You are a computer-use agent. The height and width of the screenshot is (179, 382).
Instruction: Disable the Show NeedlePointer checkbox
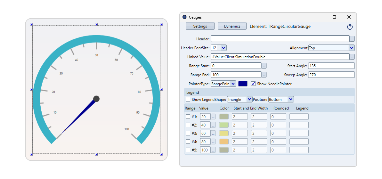(x=253, y=84)
